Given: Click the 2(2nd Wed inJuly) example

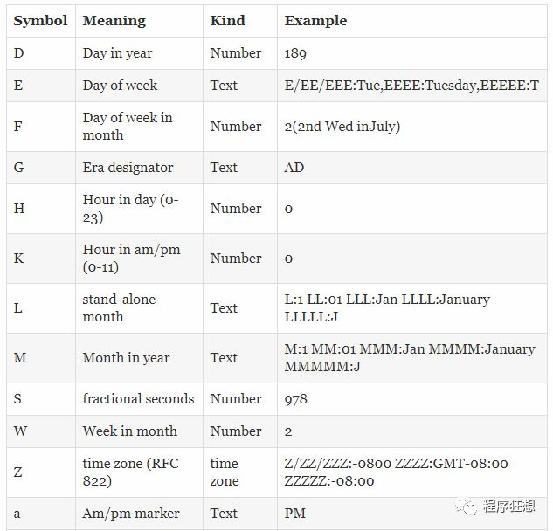Looking at the screenshot, I should pos(342,127).
